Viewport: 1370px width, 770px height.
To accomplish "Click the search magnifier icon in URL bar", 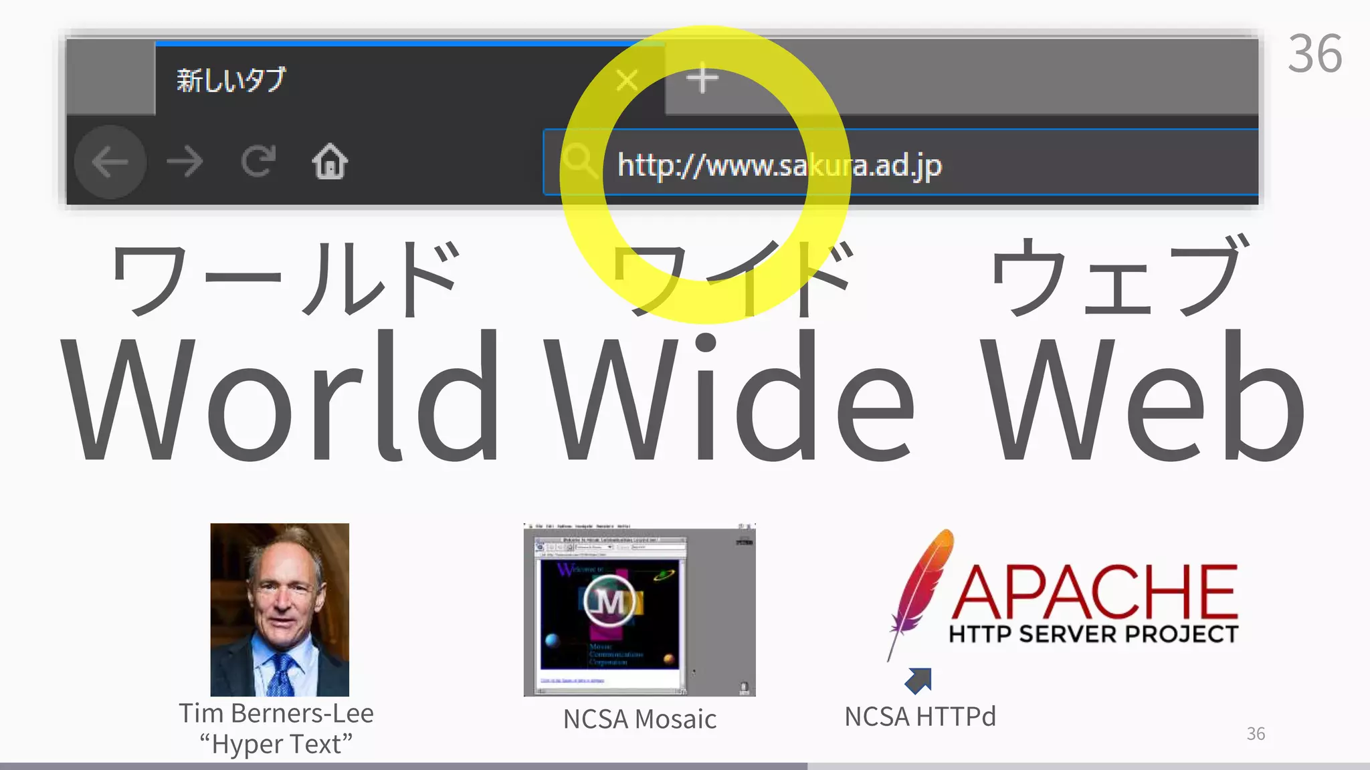I will pos(579,162).
